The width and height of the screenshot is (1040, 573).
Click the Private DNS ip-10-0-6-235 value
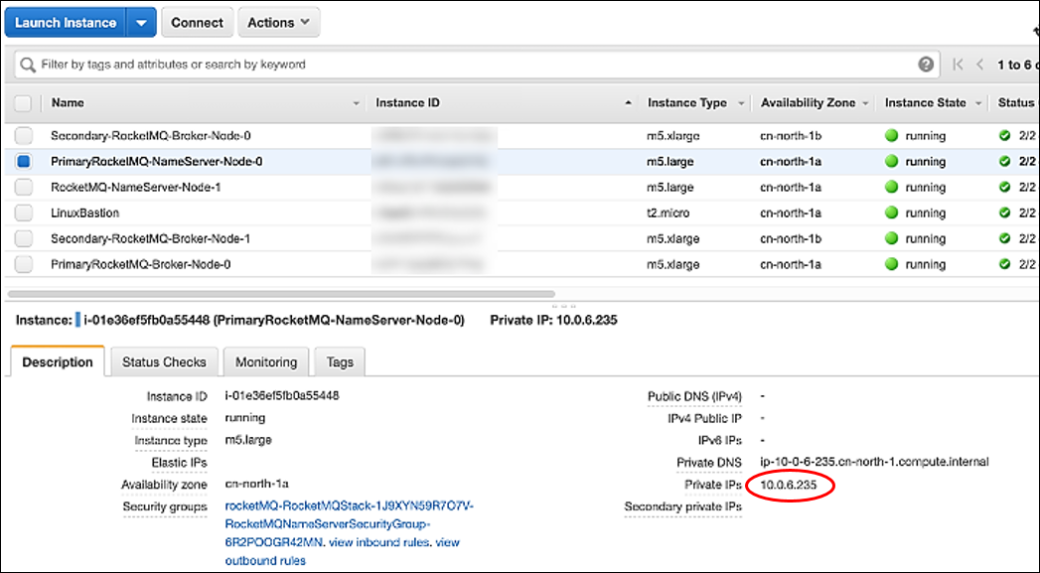(x=874, y=462)
